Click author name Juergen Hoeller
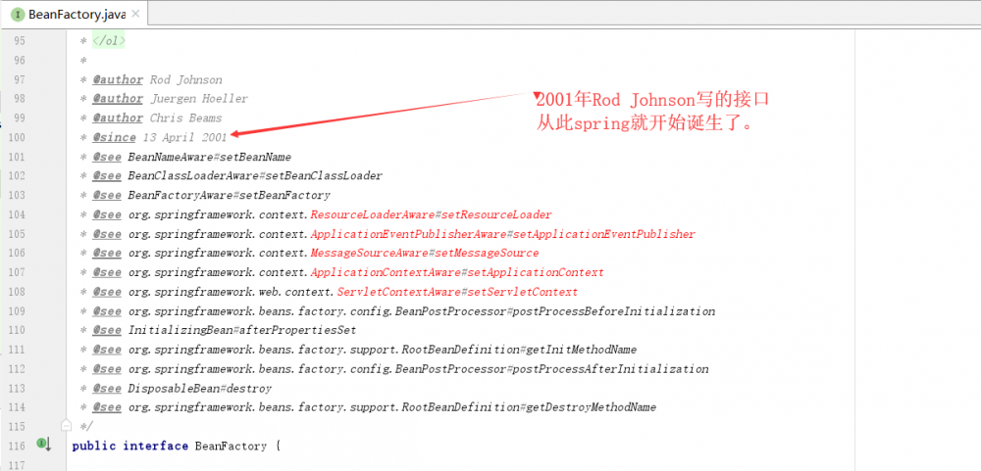Viewport: 981px width, 471px height. tap(199, 99)
